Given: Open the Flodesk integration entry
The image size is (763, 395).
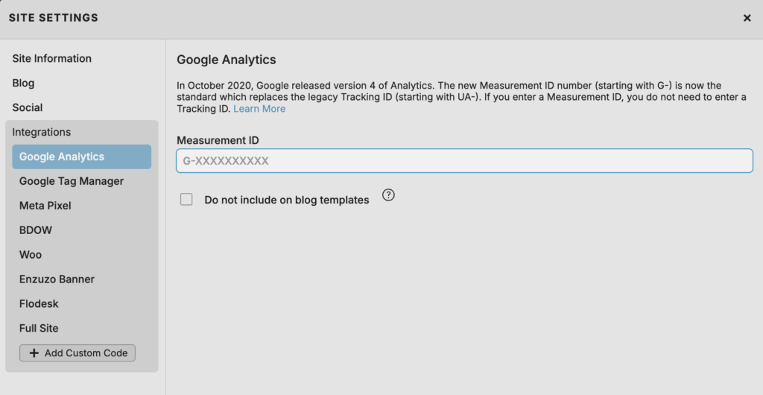Looking at the screenshot, I should click(39, 304).
